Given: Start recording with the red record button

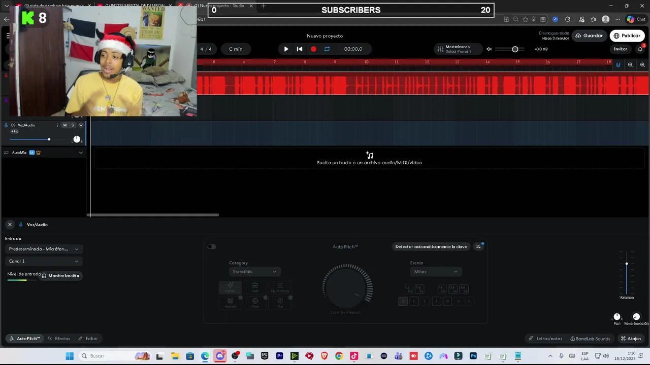Looking at the screenshot, I should pyautogui.click(x=313, y=49).
